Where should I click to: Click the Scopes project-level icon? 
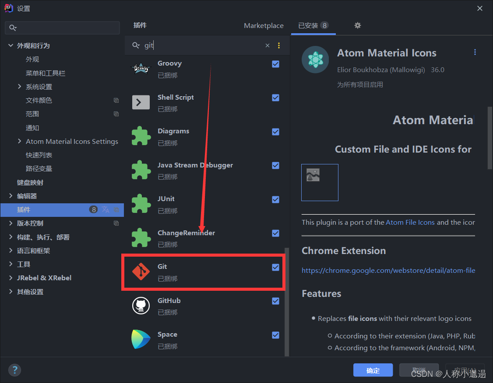click(116, 114)
